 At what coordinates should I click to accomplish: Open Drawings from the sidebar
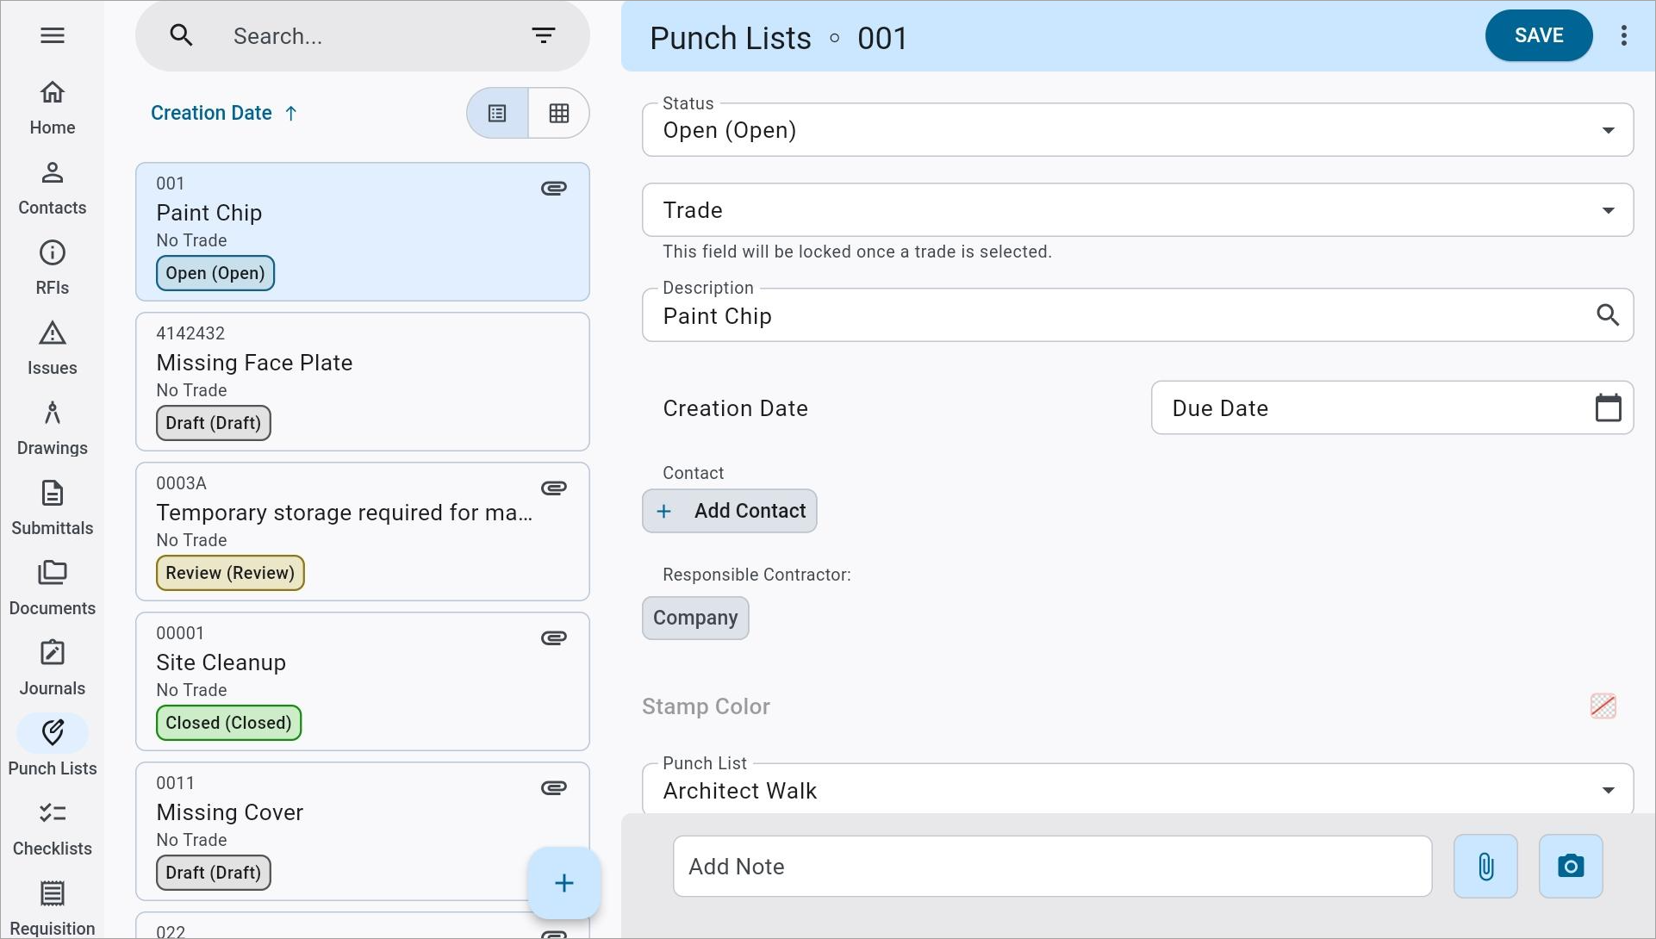pos(53,428)
